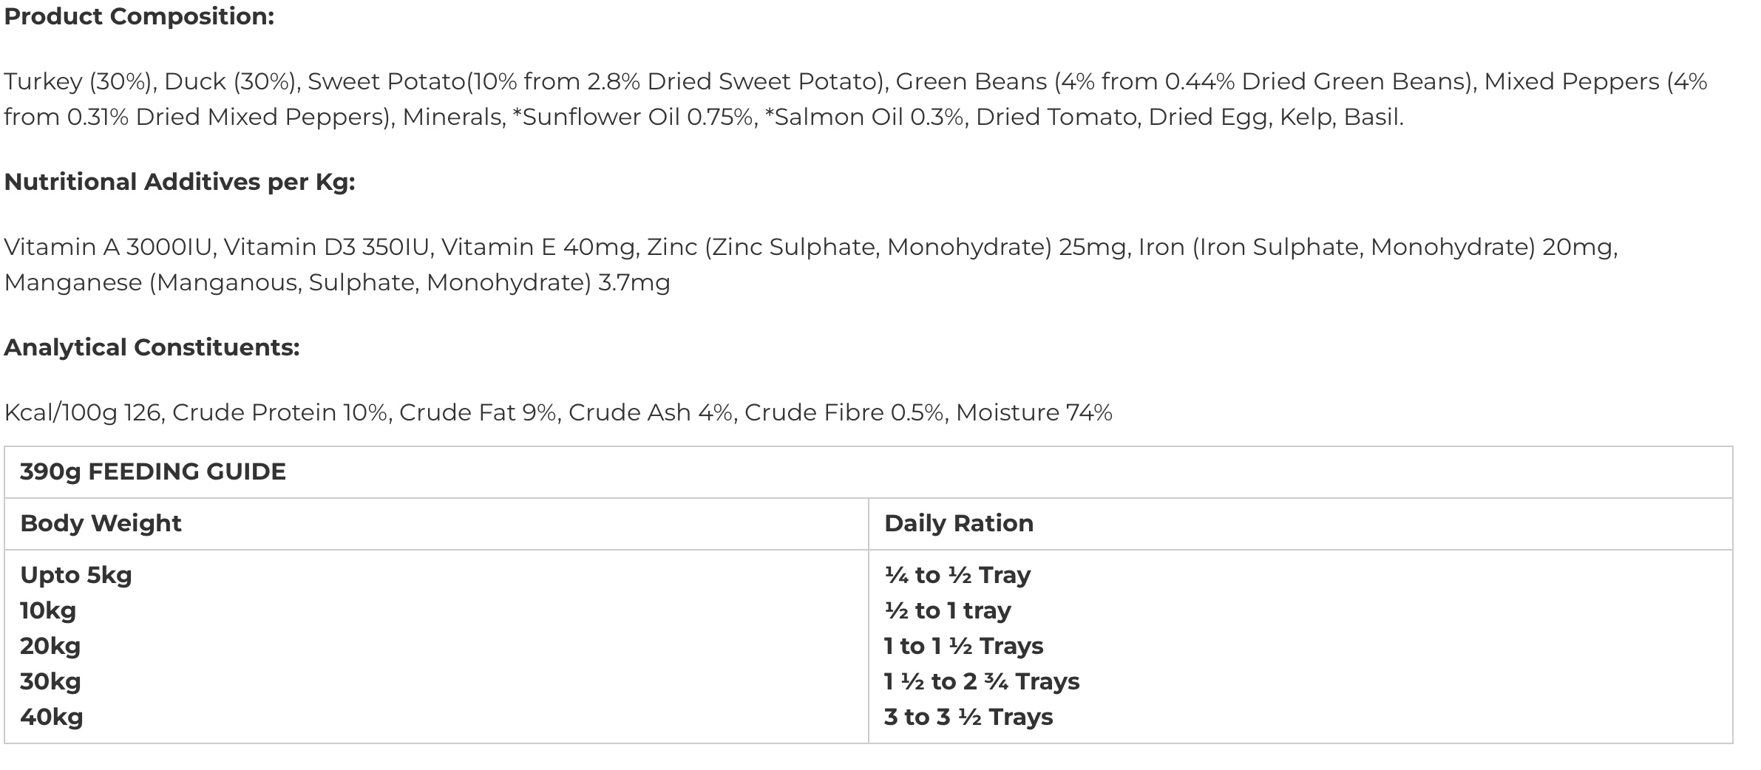The height and width of the screenshot is (770, 1761).
Task: Click the 20kg body weight entry
Action: [x=50, y=646]
